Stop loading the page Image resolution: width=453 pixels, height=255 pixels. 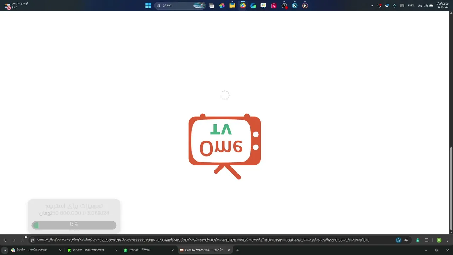(x=22, y=240)
